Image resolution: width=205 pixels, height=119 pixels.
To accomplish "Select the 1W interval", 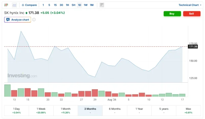I will pos(86,5).
